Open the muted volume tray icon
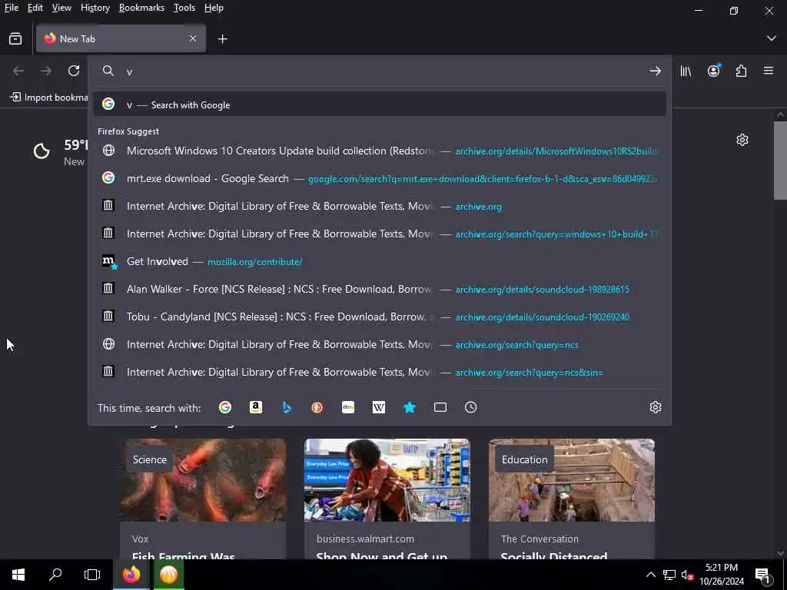787x590 pixels. [686, 575]
